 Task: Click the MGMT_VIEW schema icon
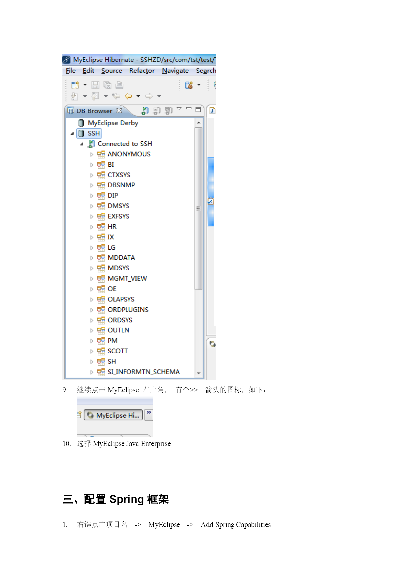click(101, 279)
